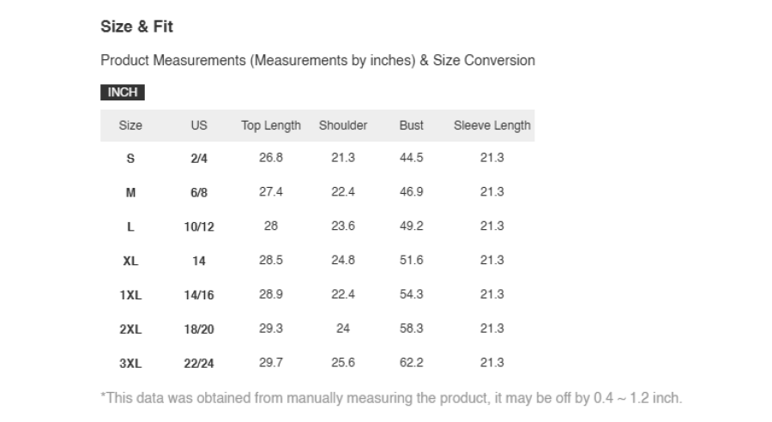The width and height of the screenshot is (772, 422).
Task: Click the Size & Fit heading
Action: click(136, 27)
